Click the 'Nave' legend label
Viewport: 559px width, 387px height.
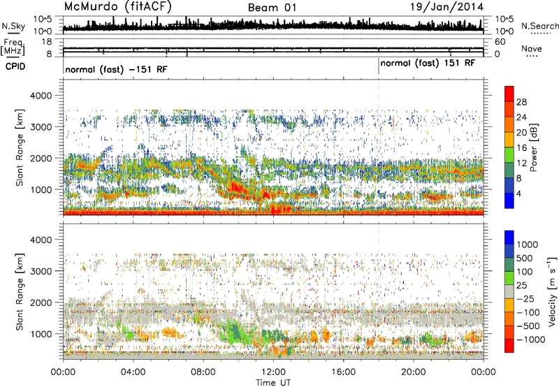(531, 49)
